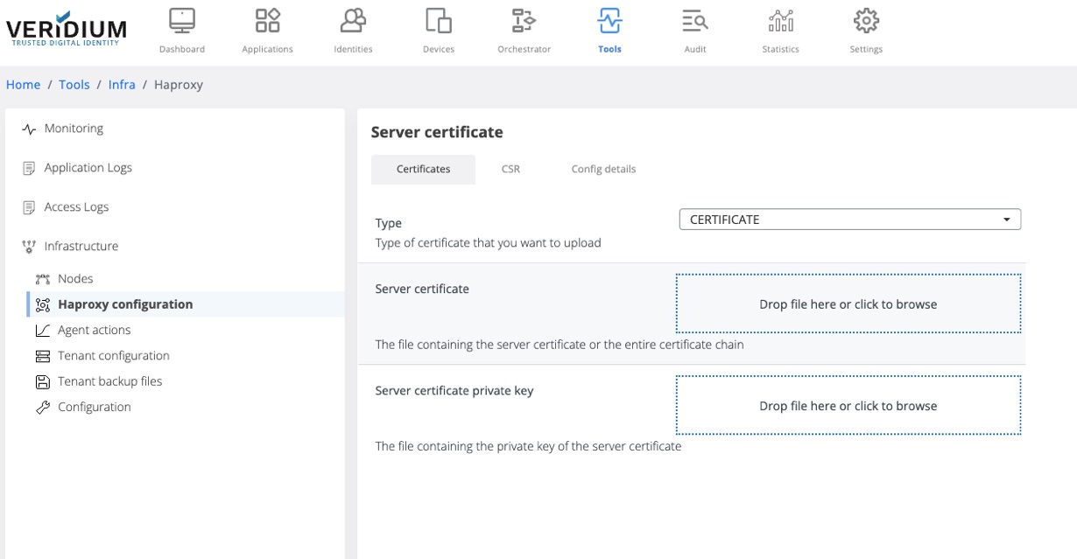Image resolution: width=1077 pixels, height=559 pixels.
Task: Go to the Identities icon
Action: pyautogui.click(x=353, y=21)
